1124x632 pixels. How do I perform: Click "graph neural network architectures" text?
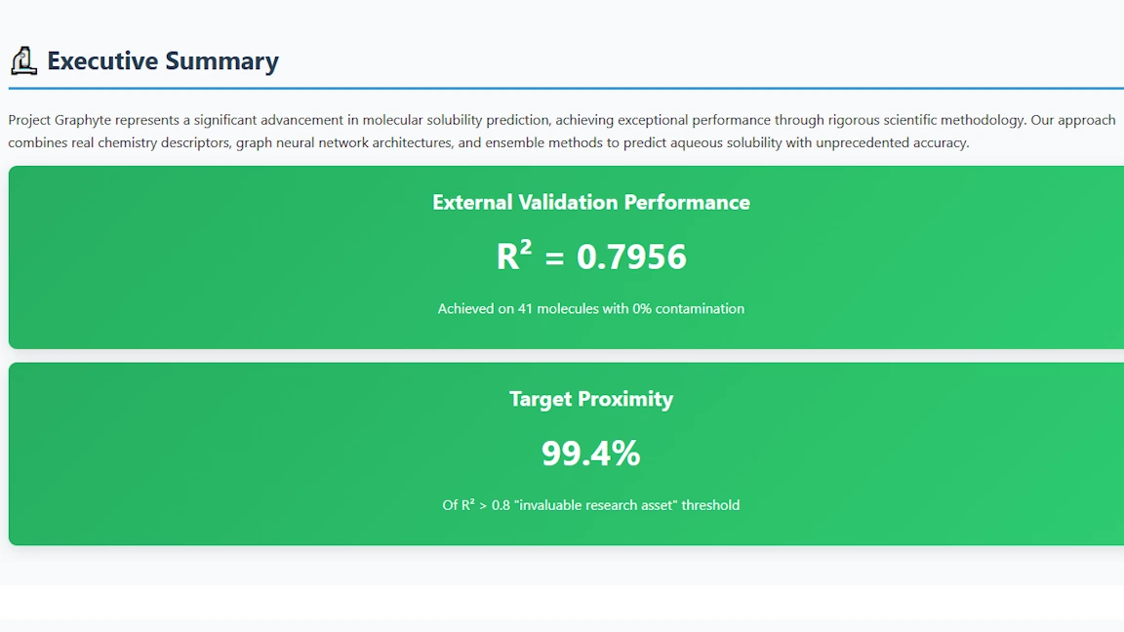[344, 142]
